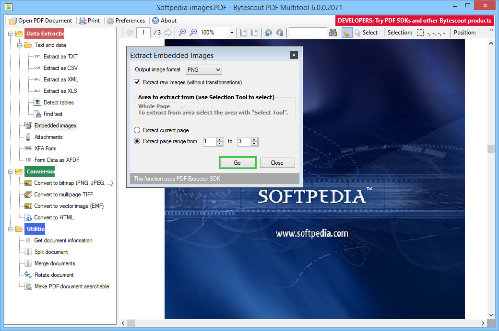Select Extract page range from option

(x=137, y=141)
